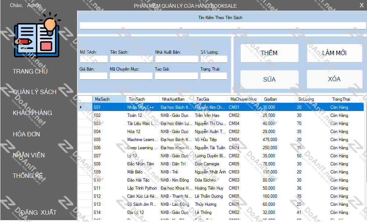Click the LÀM MỚI button
Viewport: 367px width, 222px height.
click(x=335, y=53)
